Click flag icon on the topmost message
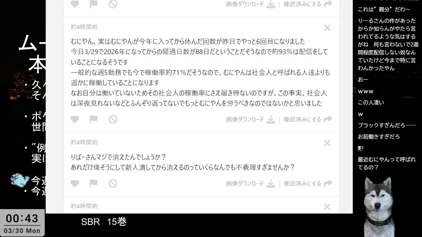Image resolution: width=422 pixels, height=237 pixels. pos(94,4)
